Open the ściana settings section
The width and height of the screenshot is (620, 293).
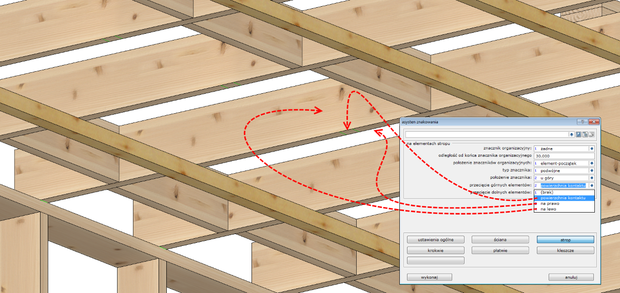tap(500, 239)
